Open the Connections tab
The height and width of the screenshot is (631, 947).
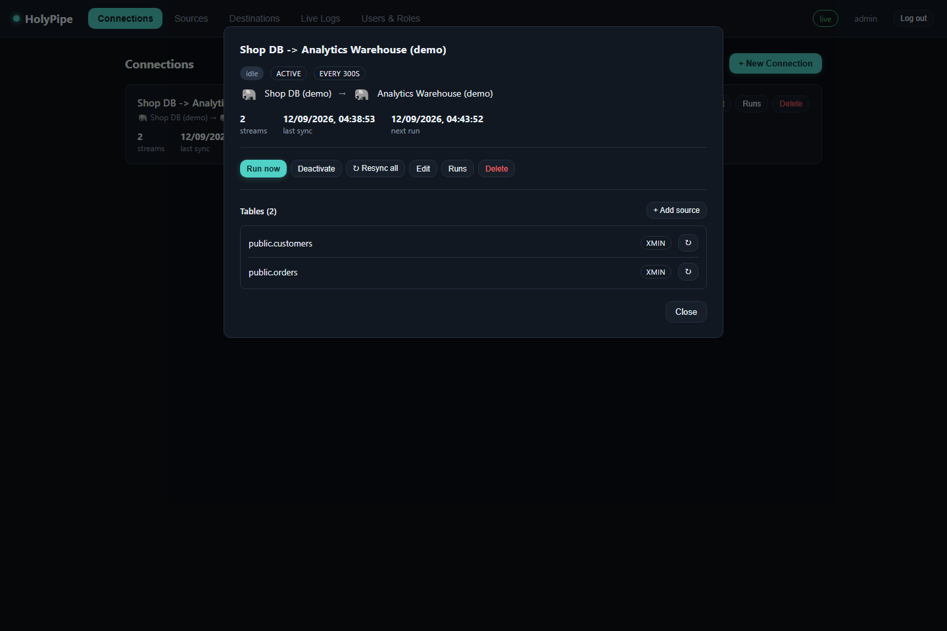(x=125, y=18)
